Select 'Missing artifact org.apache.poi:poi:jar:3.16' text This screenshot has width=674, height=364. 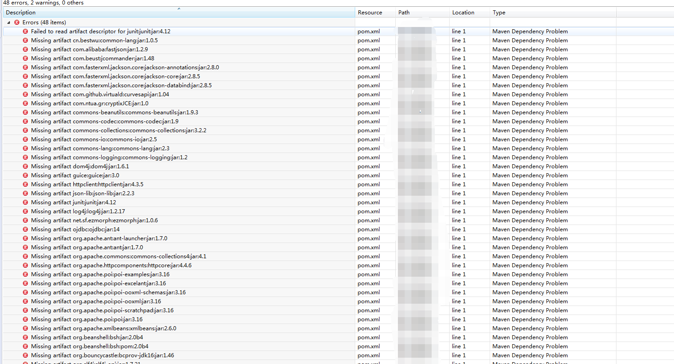[87, 319]
